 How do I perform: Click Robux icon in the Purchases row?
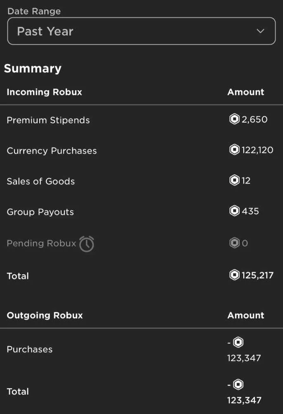click(x=238, y=342)
